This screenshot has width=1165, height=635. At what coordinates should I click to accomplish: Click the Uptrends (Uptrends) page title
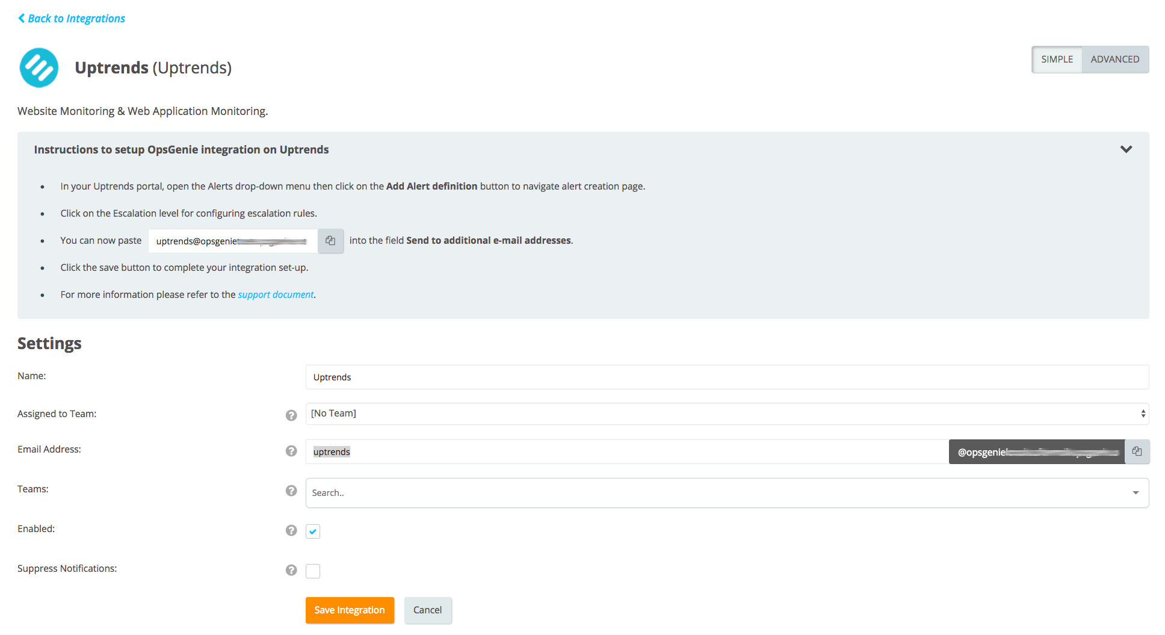(153, 67)
